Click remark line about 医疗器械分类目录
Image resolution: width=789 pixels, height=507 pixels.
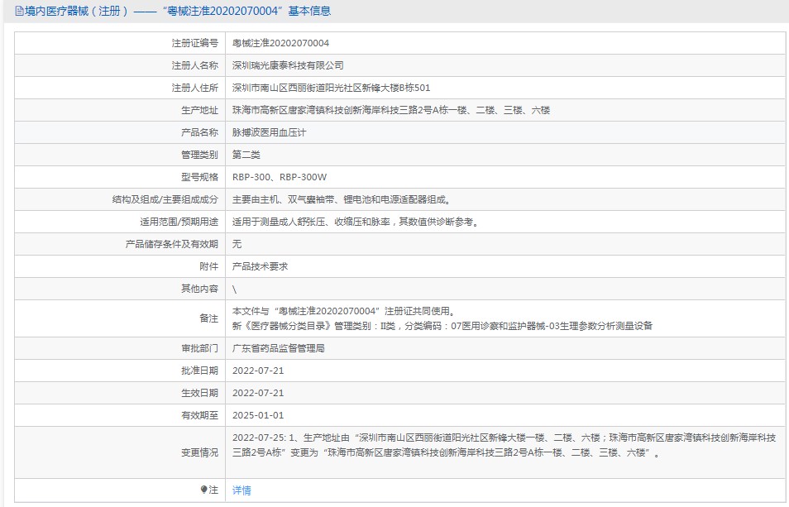[x=442, y=326]
